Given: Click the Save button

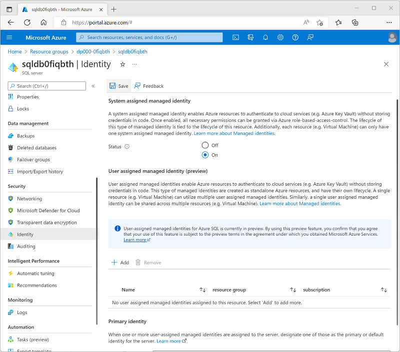Looking at the screenshot, I should pyautogui.click(x=119, y=86).
